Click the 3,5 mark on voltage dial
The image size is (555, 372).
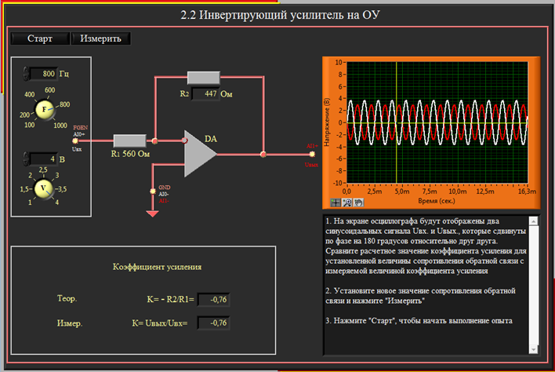click(62, 189)
